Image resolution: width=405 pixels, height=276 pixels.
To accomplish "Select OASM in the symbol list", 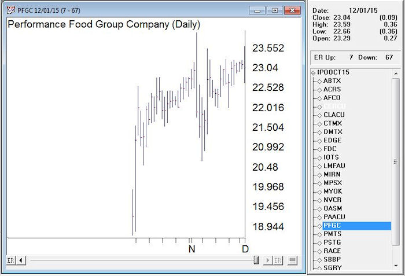I will [333, 208].
